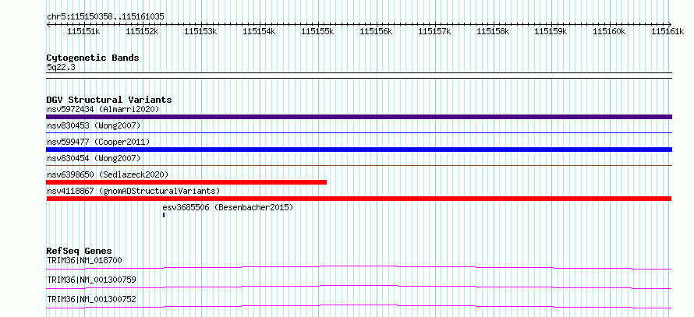Click the thin brown nsv830454 variant line

pyautogui.click(x=359, y=165)
